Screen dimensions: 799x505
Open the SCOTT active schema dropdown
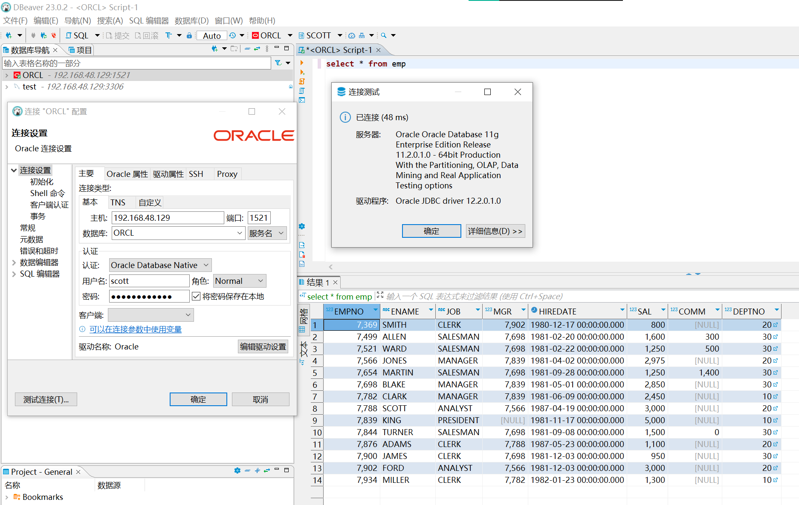[x=340, y=35]
